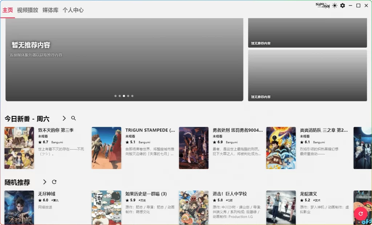
Task: Open the 进击！巨人中学校 poster thumbnail
Action: click(x=194, y=207)
